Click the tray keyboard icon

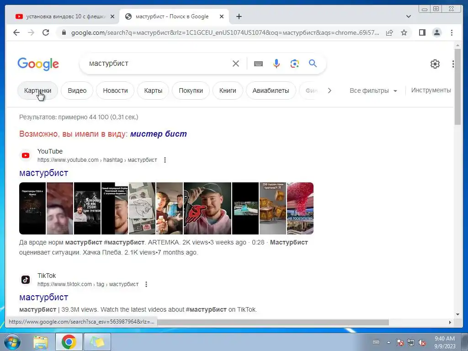377,342
